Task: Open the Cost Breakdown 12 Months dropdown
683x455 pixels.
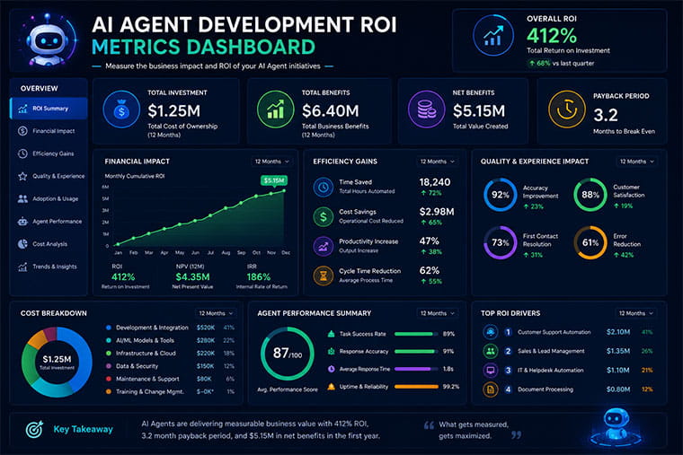Action: (216, 313)
